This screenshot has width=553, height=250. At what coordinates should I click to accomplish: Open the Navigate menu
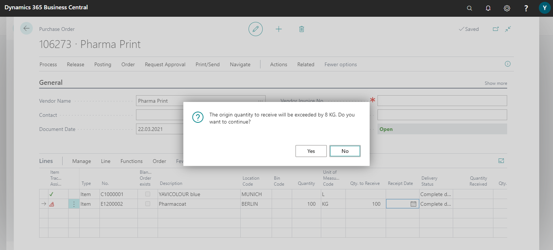pyautogui.click(x=240, y=64)
